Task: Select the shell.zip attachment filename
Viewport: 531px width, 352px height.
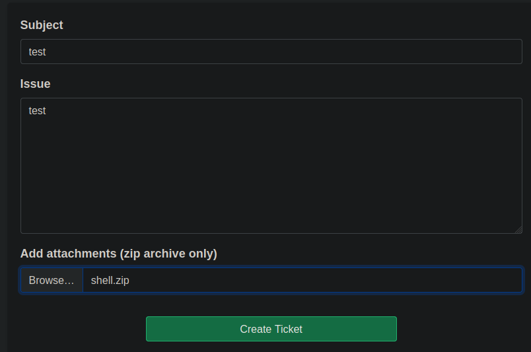Action: [110, 280]
